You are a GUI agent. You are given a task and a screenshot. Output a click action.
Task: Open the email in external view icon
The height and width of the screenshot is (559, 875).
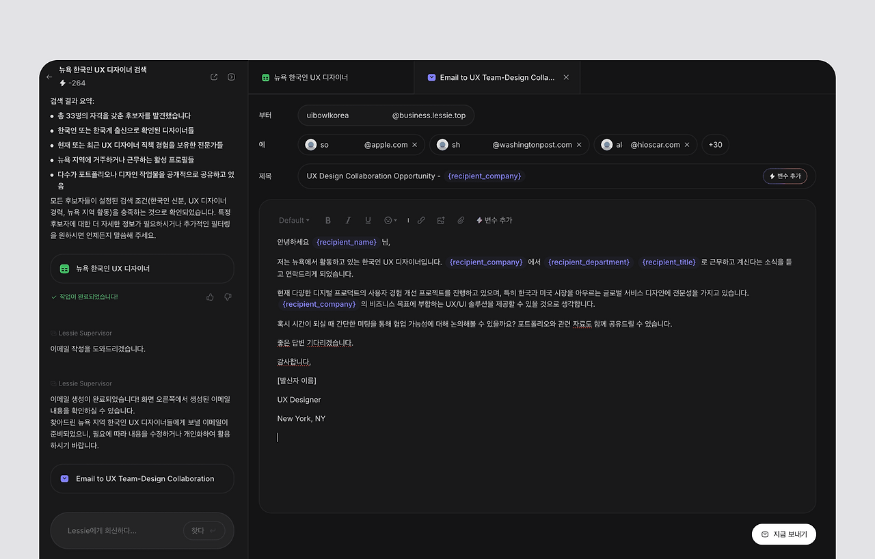213,77
